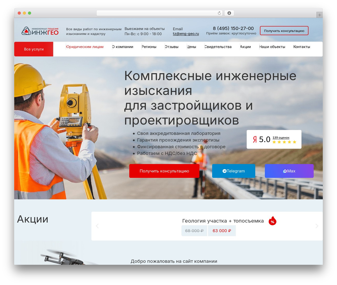Open the Max messenger button
Screen dimensions: 337x285
pos(289,171)
